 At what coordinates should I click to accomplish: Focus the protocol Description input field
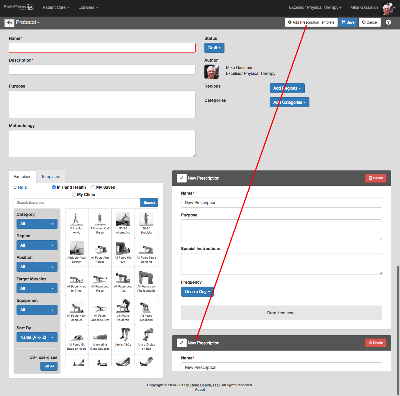(x=102, y=70)
